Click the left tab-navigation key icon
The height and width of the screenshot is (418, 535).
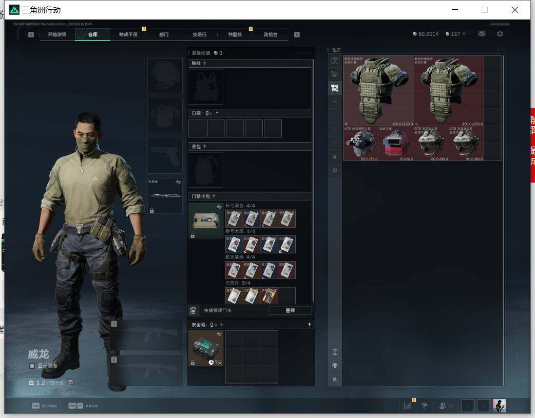(31, 34)
